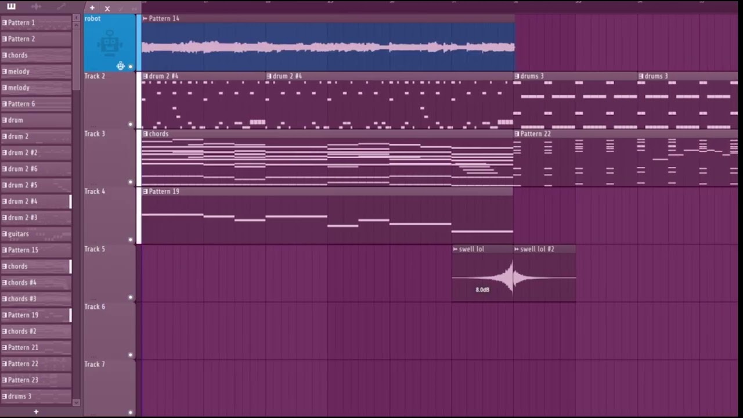Mute Track 6
Image resolution: width=743 pixels, height=418 pixels.
[x=130, y=355]
